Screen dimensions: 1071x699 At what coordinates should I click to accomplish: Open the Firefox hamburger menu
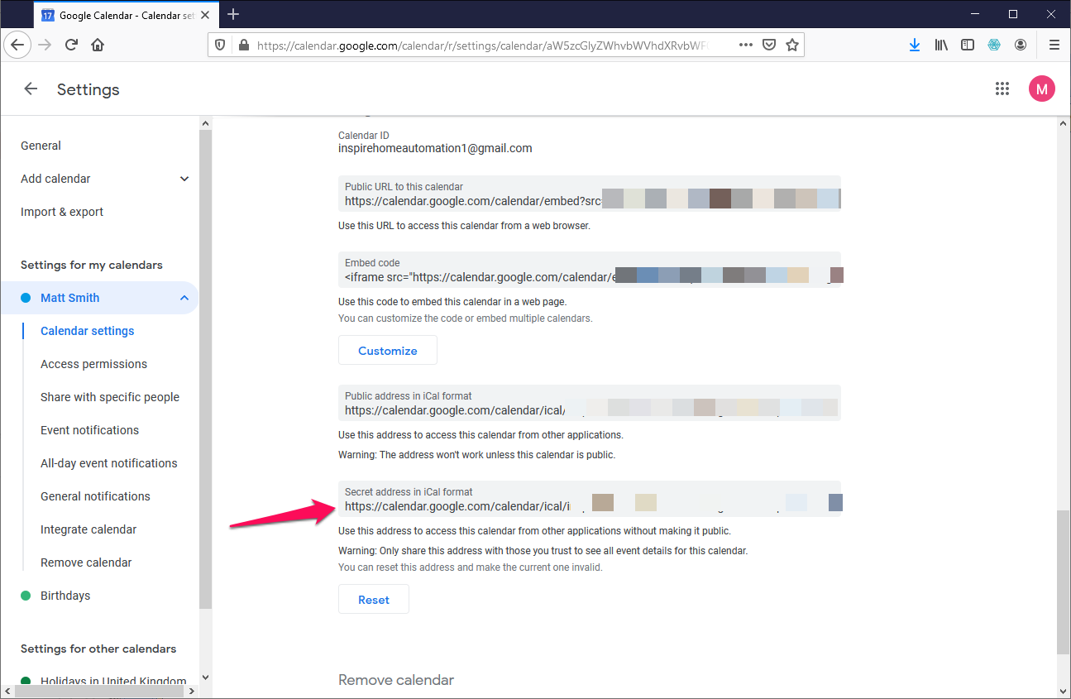[1054, 45]
